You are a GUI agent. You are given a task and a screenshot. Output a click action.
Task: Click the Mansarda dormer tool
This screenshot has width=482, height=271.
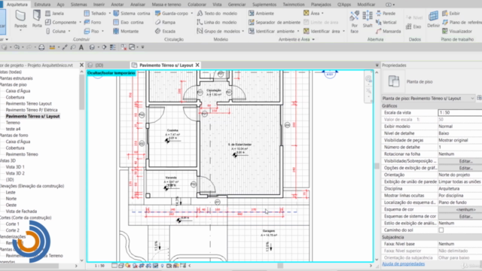(389, 32)
